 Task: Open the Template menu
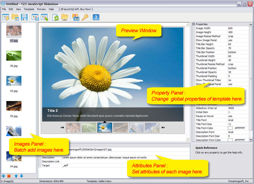[x=29, y=9]
